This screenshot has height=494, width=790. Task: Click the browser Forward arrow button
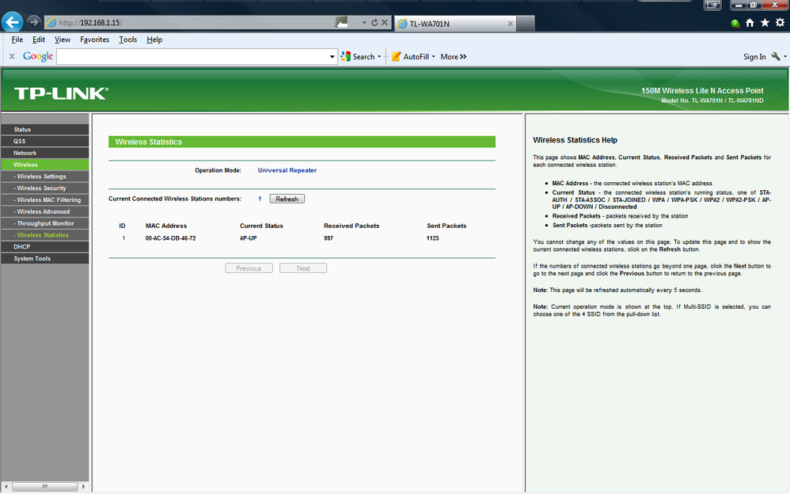(x=33, y=22)
